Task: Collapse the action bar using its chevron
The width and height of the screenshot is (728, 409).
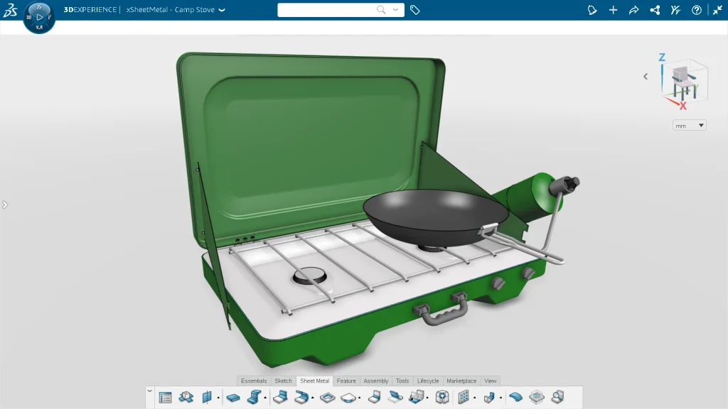Action: 149,390
